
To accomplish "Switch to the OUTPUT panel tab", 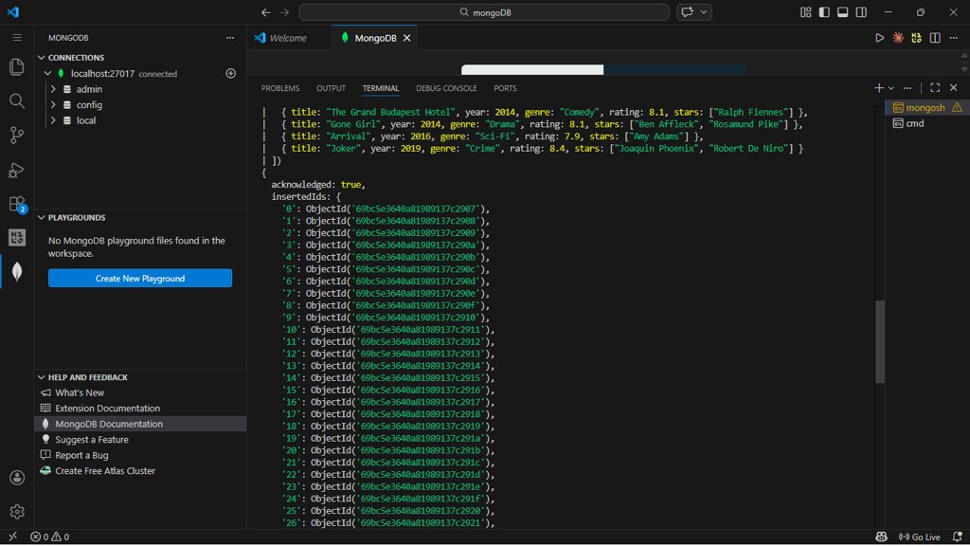I will click(x=331, y=88).
